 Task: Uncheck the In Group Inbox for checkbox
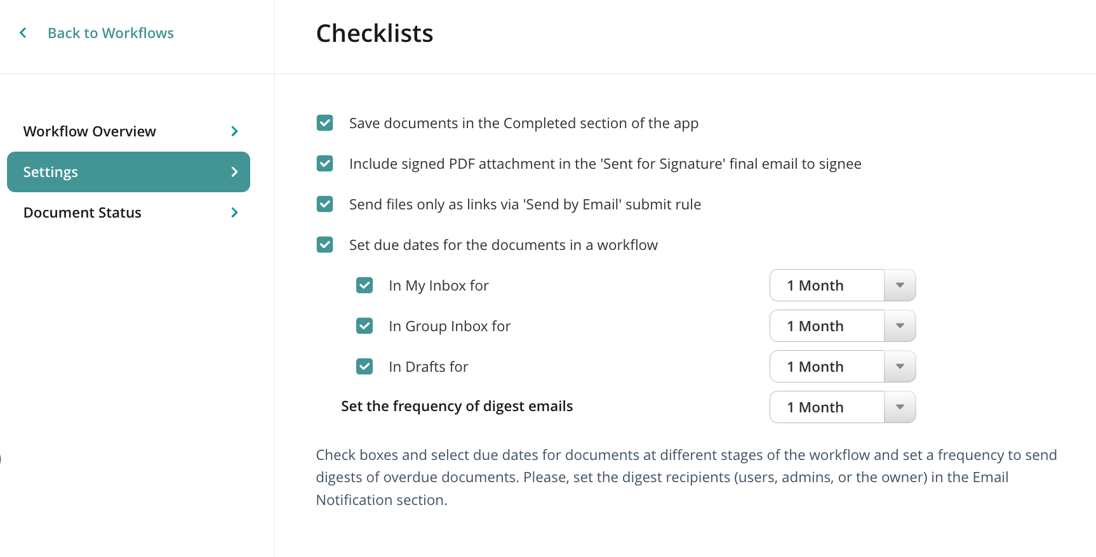[x=364, y=326]
